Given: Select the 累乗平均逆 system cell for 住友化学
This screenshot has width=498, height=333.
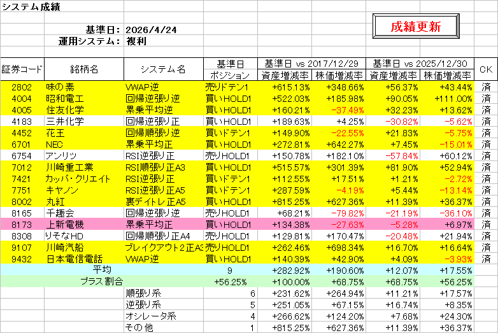Looking at the screenshot, I should pyautogui.click(x=164, y=110).
